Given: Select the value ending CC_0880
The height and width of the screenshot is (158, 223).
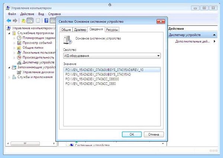Looking at the screenshot, I should pyautogui.click(x=90, y=84).
